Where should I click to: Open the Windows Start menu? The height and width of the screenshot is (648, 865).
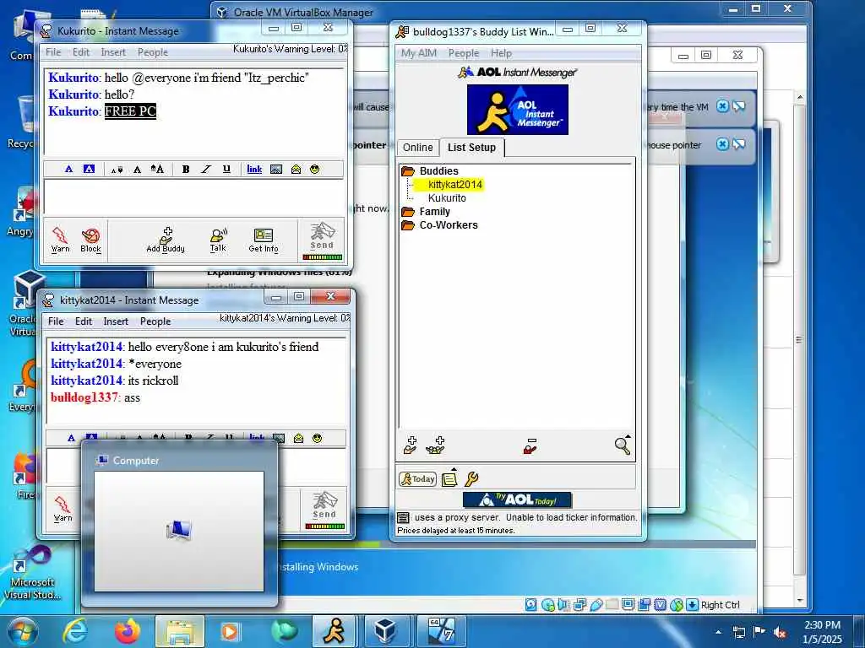click(23, 631)
